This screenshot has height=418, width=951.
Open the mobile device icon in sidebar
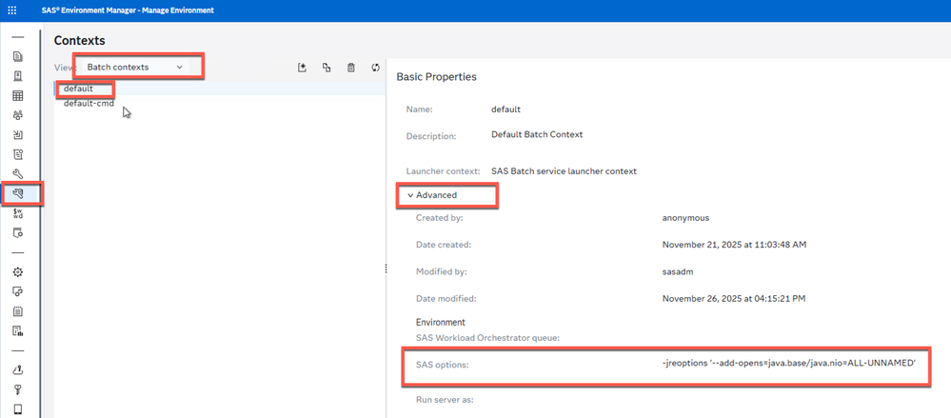(17, 408)
